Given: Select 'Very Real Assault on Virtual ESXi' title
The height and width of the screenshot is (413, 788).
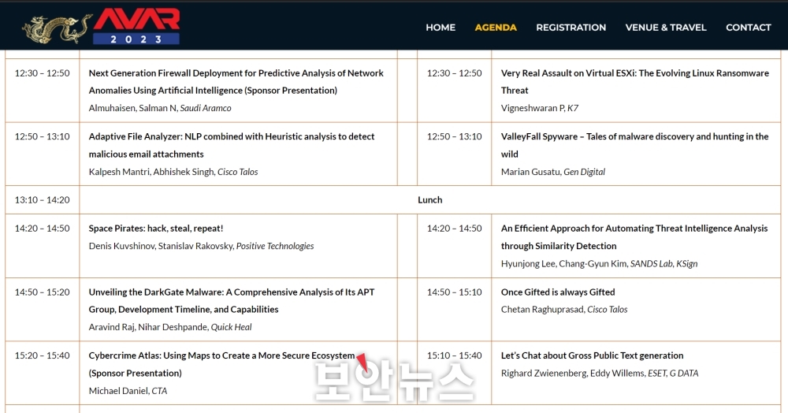Looking at the screenshot, I should (634, 82).
